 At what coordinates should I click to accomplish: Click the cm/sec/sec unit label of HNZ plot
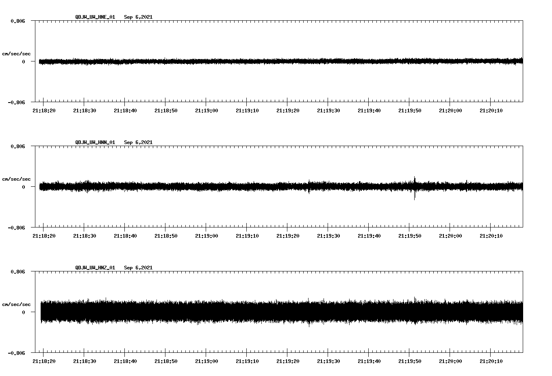[x=16, y=304]
